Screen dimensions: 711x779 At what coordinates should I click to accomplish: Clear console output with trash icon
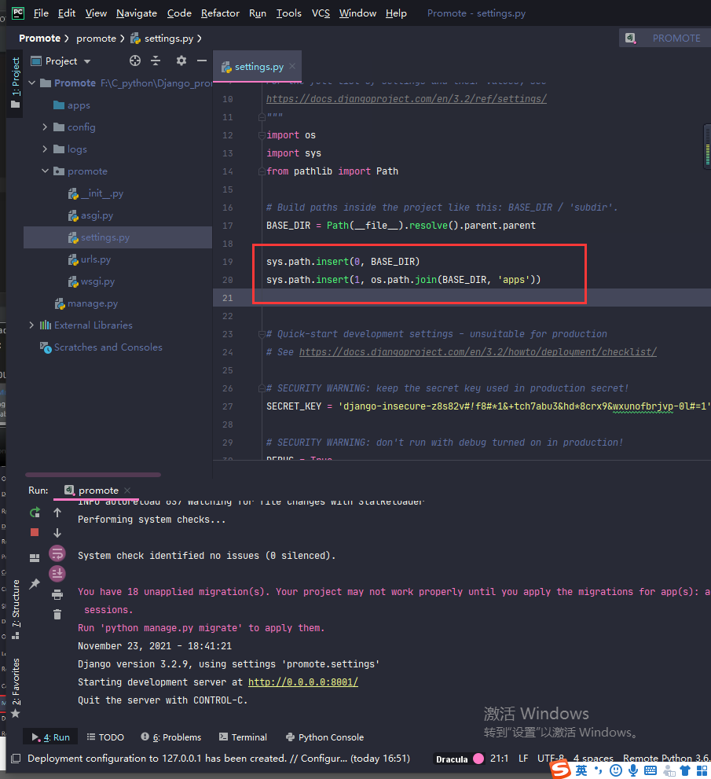pyautogui.click(x=57, y=615)
